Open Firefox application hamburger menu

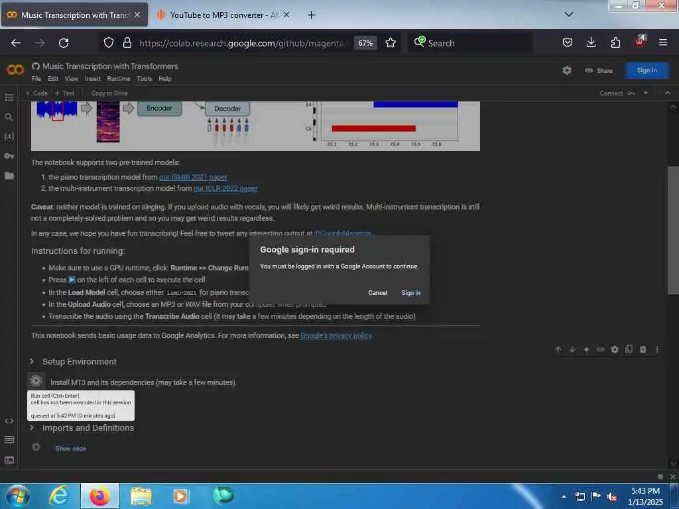663,42
